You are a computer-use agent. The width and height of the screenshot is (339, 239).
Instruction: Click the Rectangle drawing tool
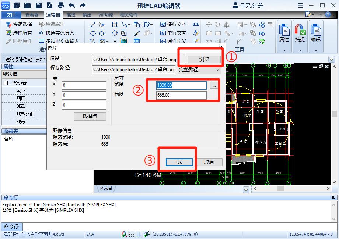(114, 25)
